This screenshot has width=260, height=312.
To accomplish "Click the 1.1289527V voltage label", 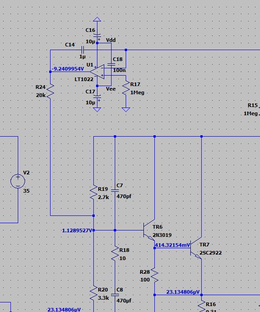I will pyautogui.click(x=77, y=230).
